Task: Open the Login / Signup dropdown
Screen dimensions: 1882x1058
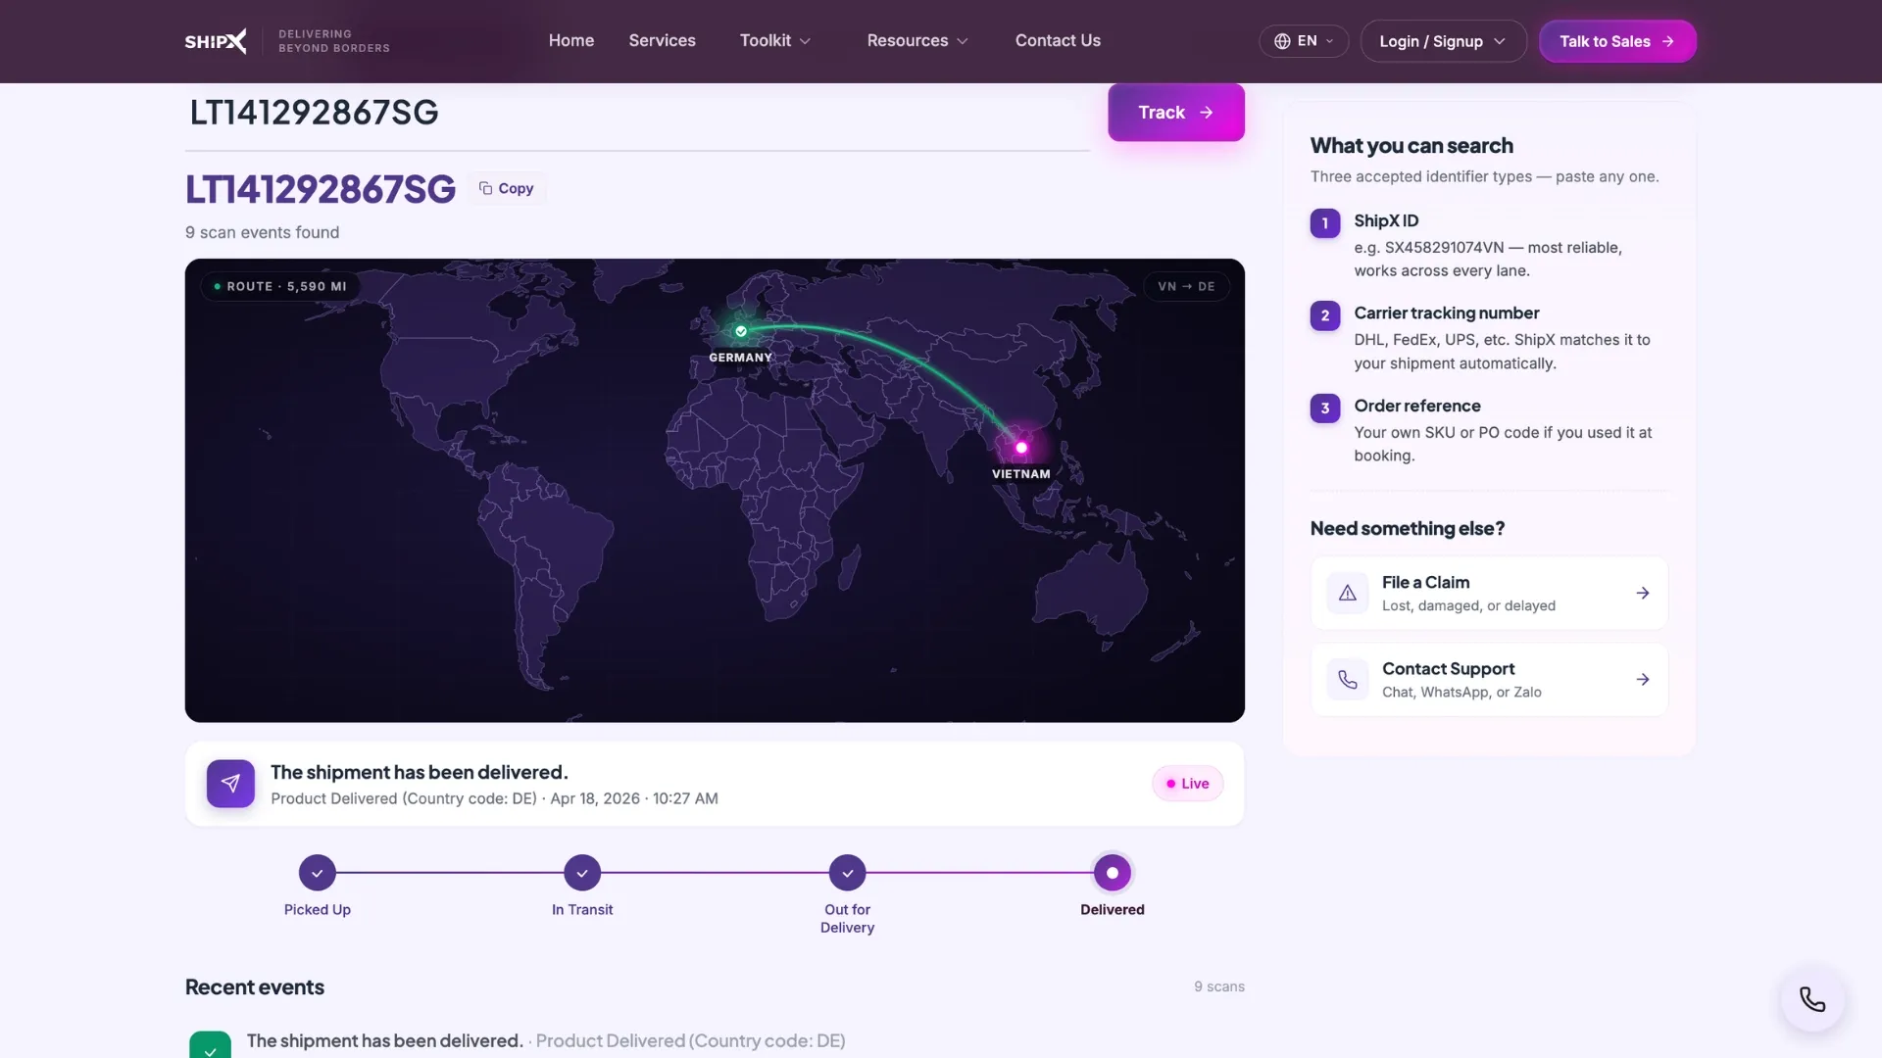Action: (x=1443, y=41)
